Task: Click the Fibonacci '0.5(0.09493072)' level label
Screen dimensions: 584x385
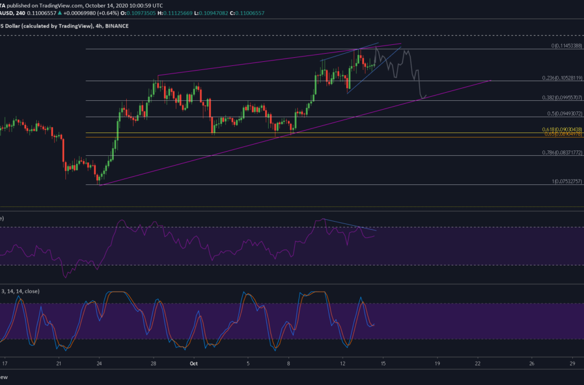Action: point(564,113)
